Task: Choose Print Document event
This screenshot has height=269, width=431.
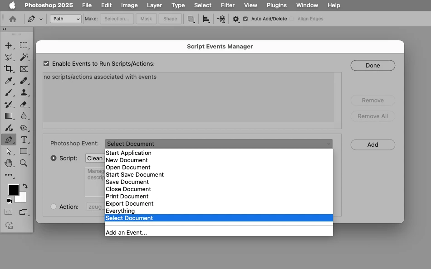Action: pos(219,196)
